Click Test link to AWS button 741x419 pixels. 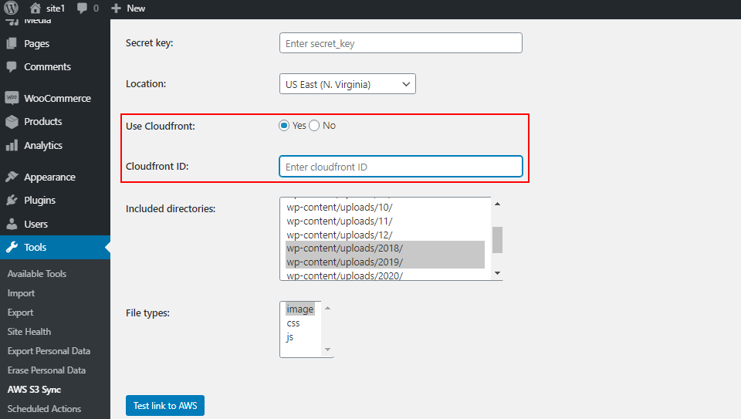[165, 405]
